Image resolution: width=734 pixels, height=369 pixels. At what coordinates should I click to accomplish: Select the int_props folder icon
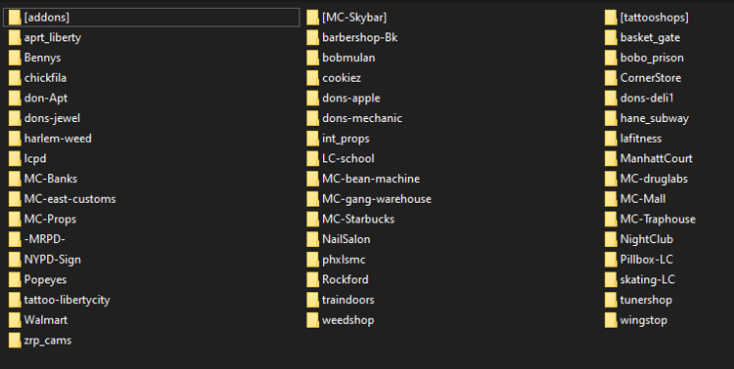point(313,139)
